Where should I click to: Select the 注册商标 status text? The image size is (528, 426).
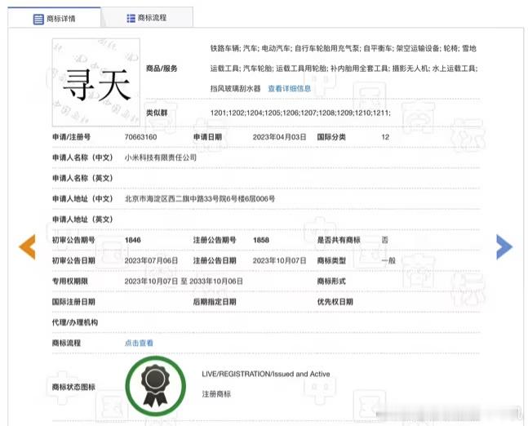point(216,394)
